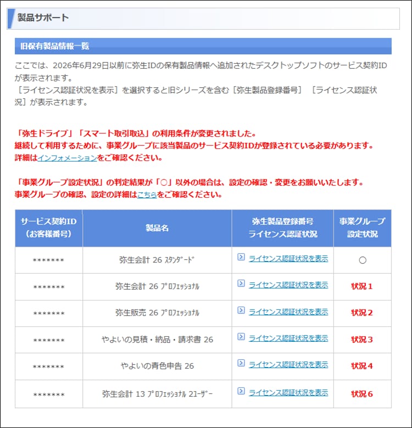The height and width of the screenshot is (428, 412).
Task: Click masked ID in 弥生販売 26 プロフェッショナル row
Action: (48, 313)
